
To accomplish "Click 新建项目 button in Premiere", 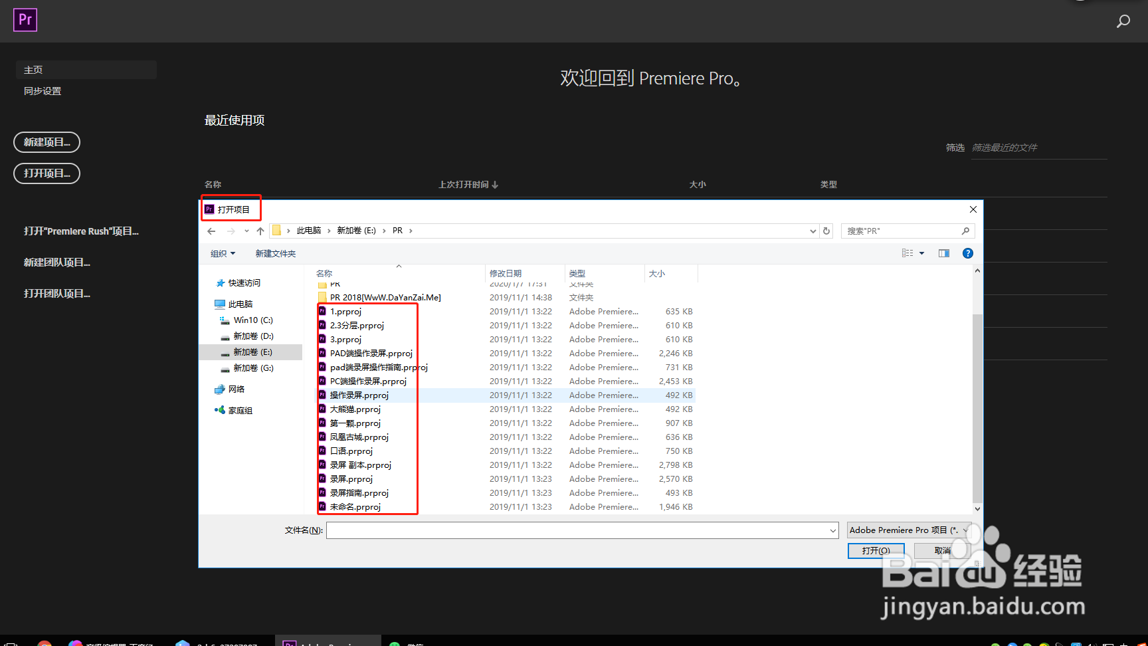I will pos(47,142).
